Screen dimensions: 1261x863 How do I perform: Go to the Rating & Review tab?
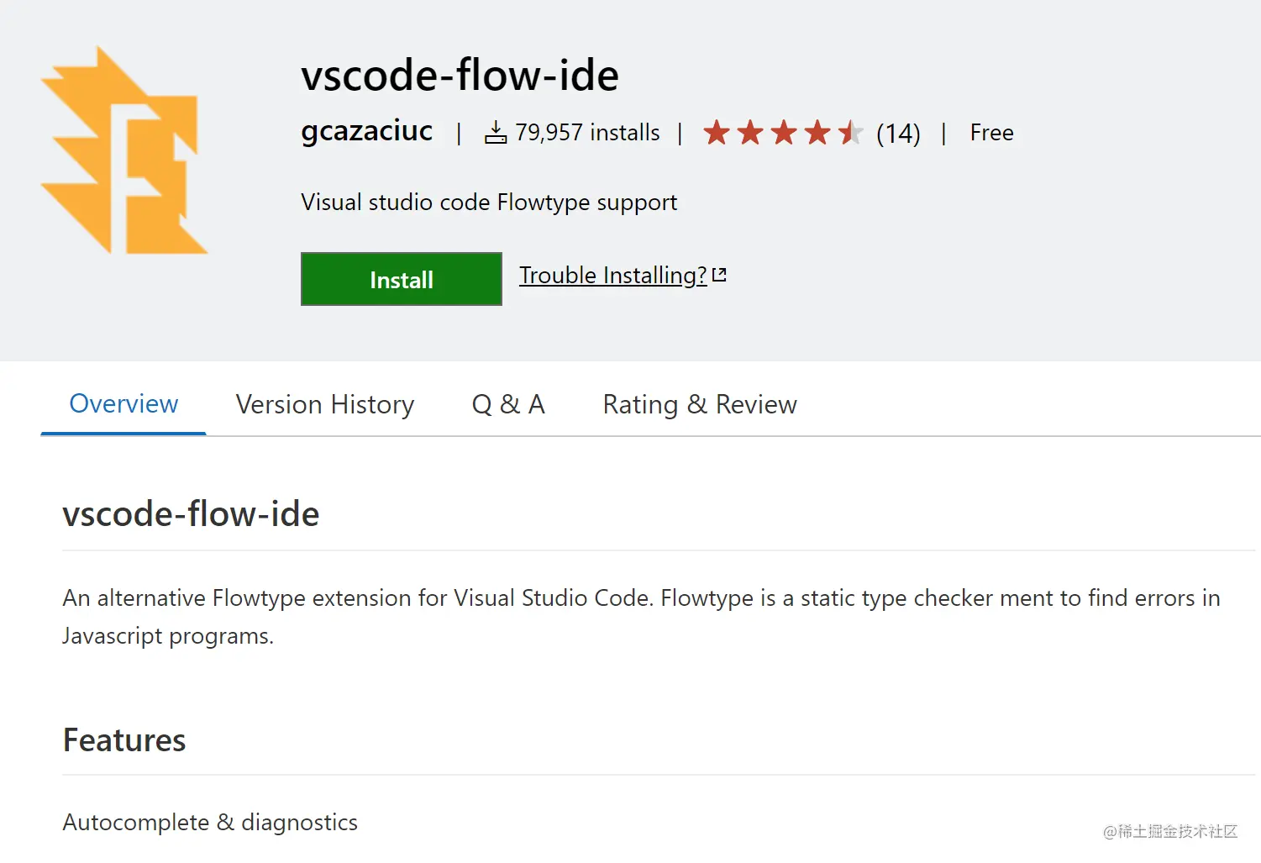pos(700,405)
